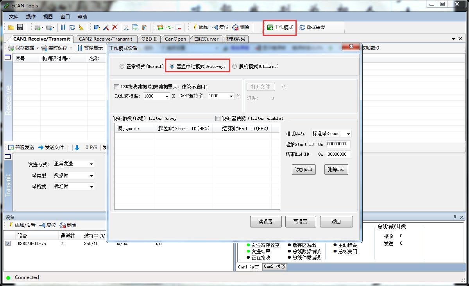Image resolution: width=469 pixels, height=286 pixels.
Task: Switch to the CAN2 Receive/Transmit tab
Action: (106, 39)
